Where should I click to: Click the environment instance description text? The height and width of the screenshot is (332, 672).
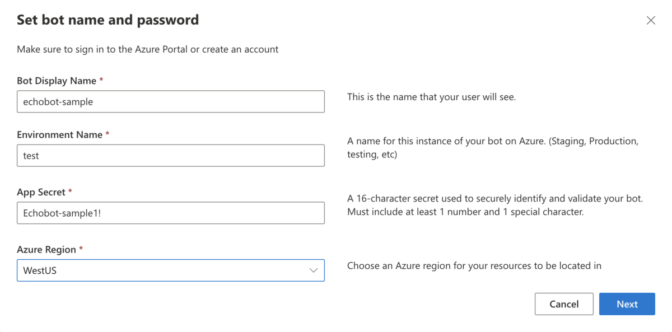tap(492, 148)
